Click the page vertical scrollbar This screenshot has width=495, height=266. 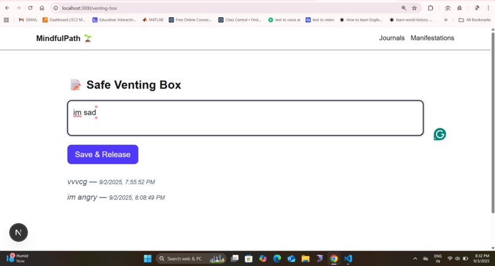tap(493, 122)
